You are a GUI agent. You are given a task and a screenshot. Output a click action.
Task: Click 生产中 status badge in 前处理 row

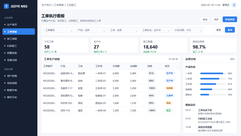tap(170, 73)
